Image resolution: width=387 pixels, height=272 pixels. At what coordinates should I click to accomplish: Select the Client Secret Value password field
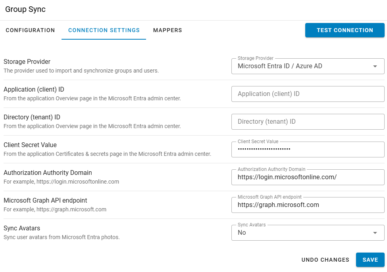click(308, 149)
